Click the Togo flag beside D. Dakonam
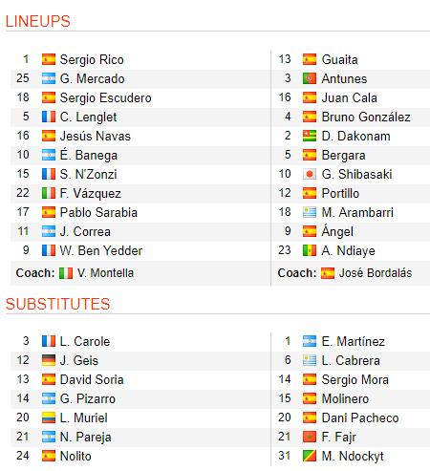The width and height of the screenshot is (430, 471). (310, 136)
